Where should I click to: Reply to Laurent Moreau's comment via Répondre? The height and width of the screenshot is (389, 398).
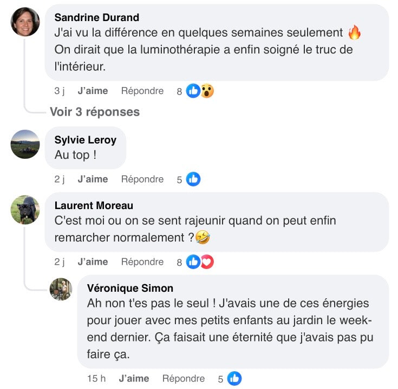click(142, 261)
